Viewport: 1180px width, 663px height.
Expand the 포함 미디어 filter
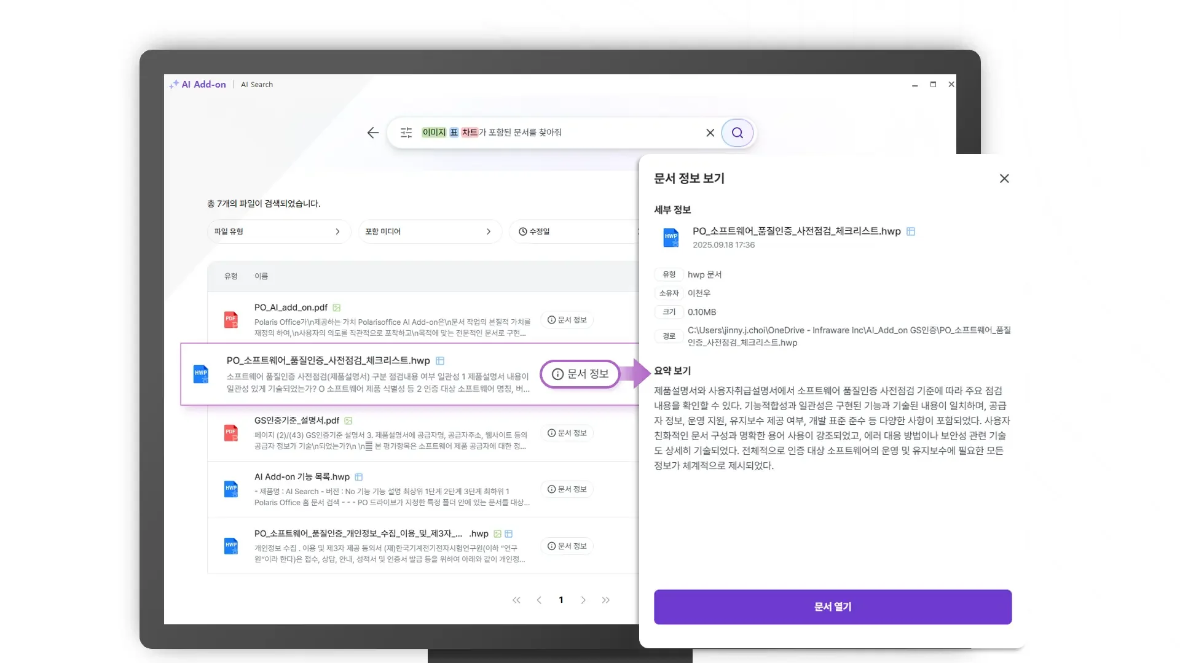(x=429, y=231)
